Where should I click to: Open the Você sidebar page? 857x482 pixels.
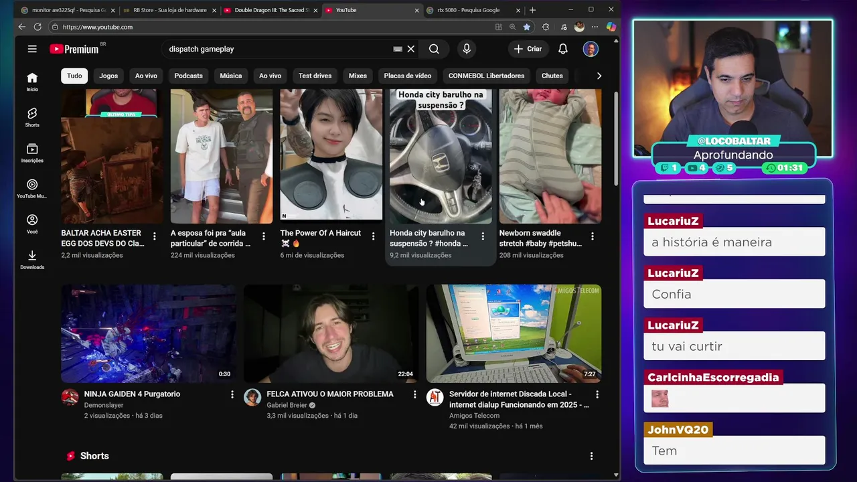point(32,224)
